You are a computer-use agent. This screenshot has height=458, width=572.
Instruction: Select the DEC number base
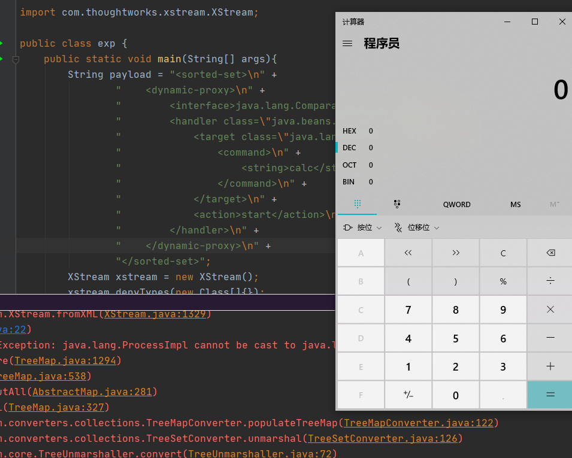click(358, 148)
